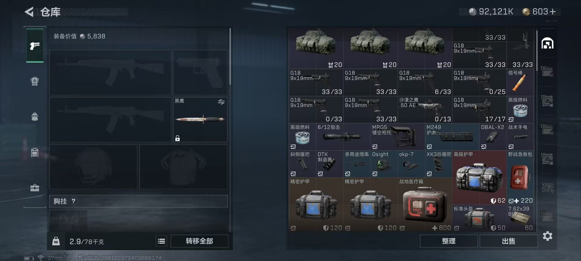
Task: Select the main stash home icon at right
Action: (547, 43)
